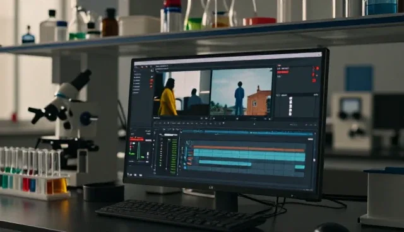Click the orange clip bar on top timeline track
The image size is (404, 232).
tap(249, 148)
